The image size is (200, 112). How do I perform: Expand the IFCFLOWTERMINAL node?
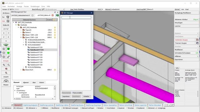(23, 67)
